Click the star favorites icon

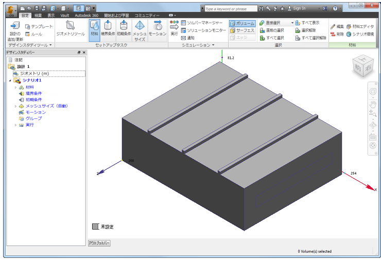point(282,9)
